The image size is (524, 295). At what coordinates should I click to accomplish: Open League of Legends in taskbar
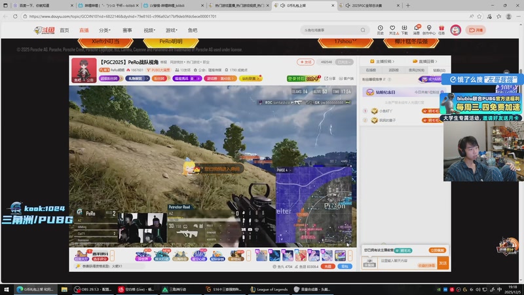[269, 289]
